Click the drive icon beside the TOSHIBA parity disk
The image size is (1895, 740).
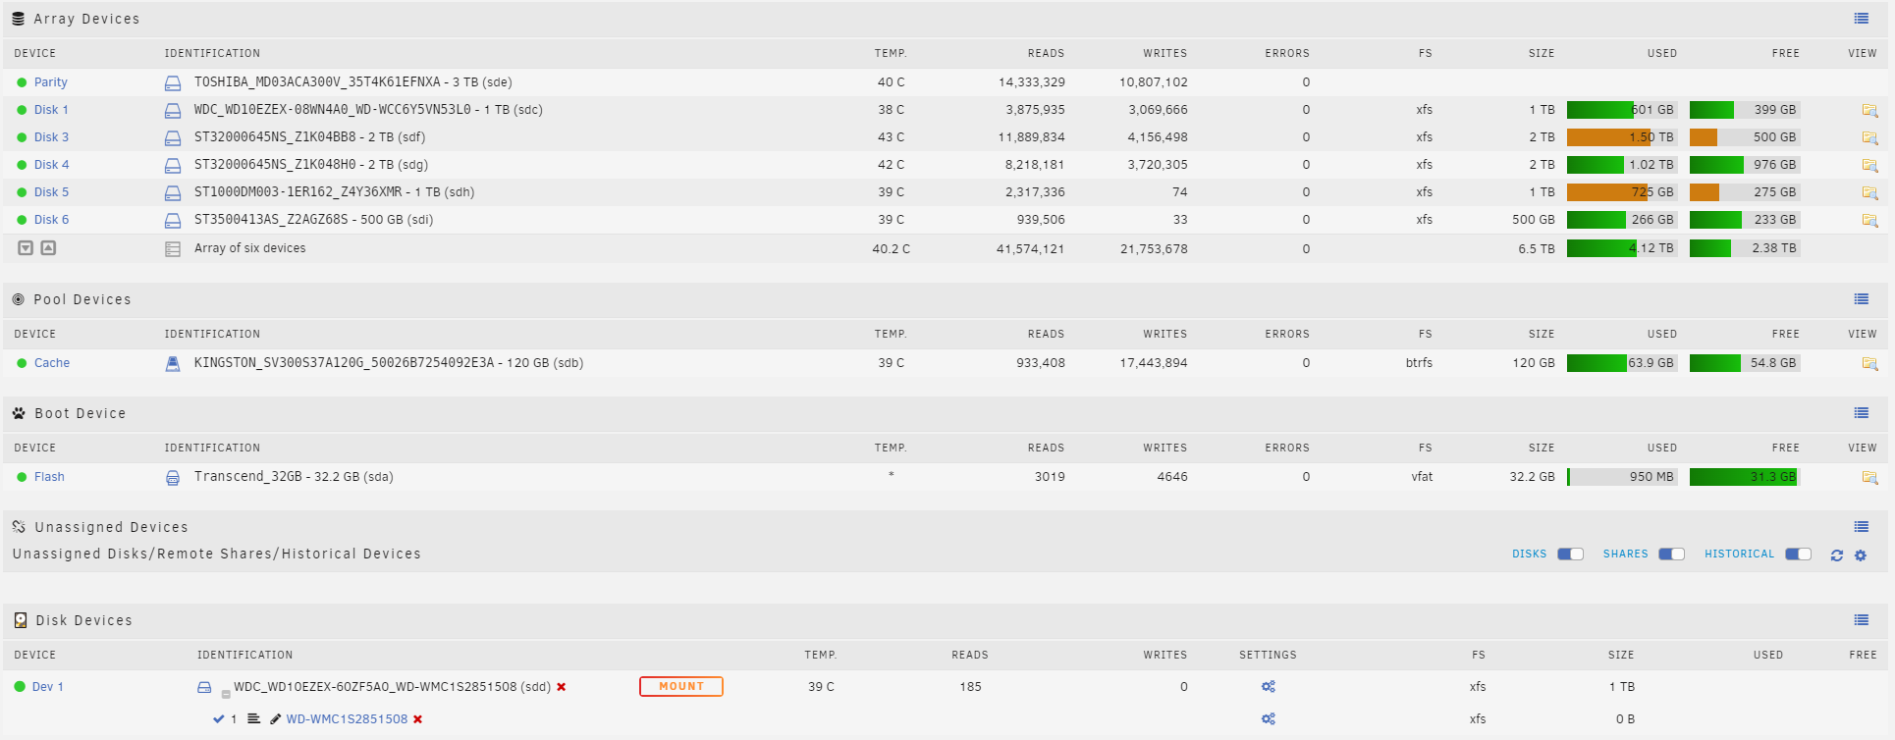tap(173, 83)
